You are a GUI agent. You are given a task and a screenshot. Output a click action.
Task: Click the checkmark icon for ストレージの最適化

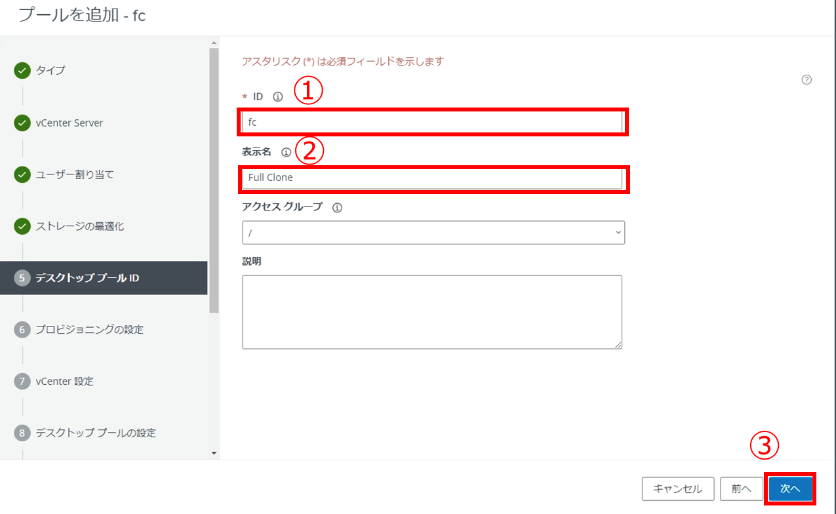22,227
